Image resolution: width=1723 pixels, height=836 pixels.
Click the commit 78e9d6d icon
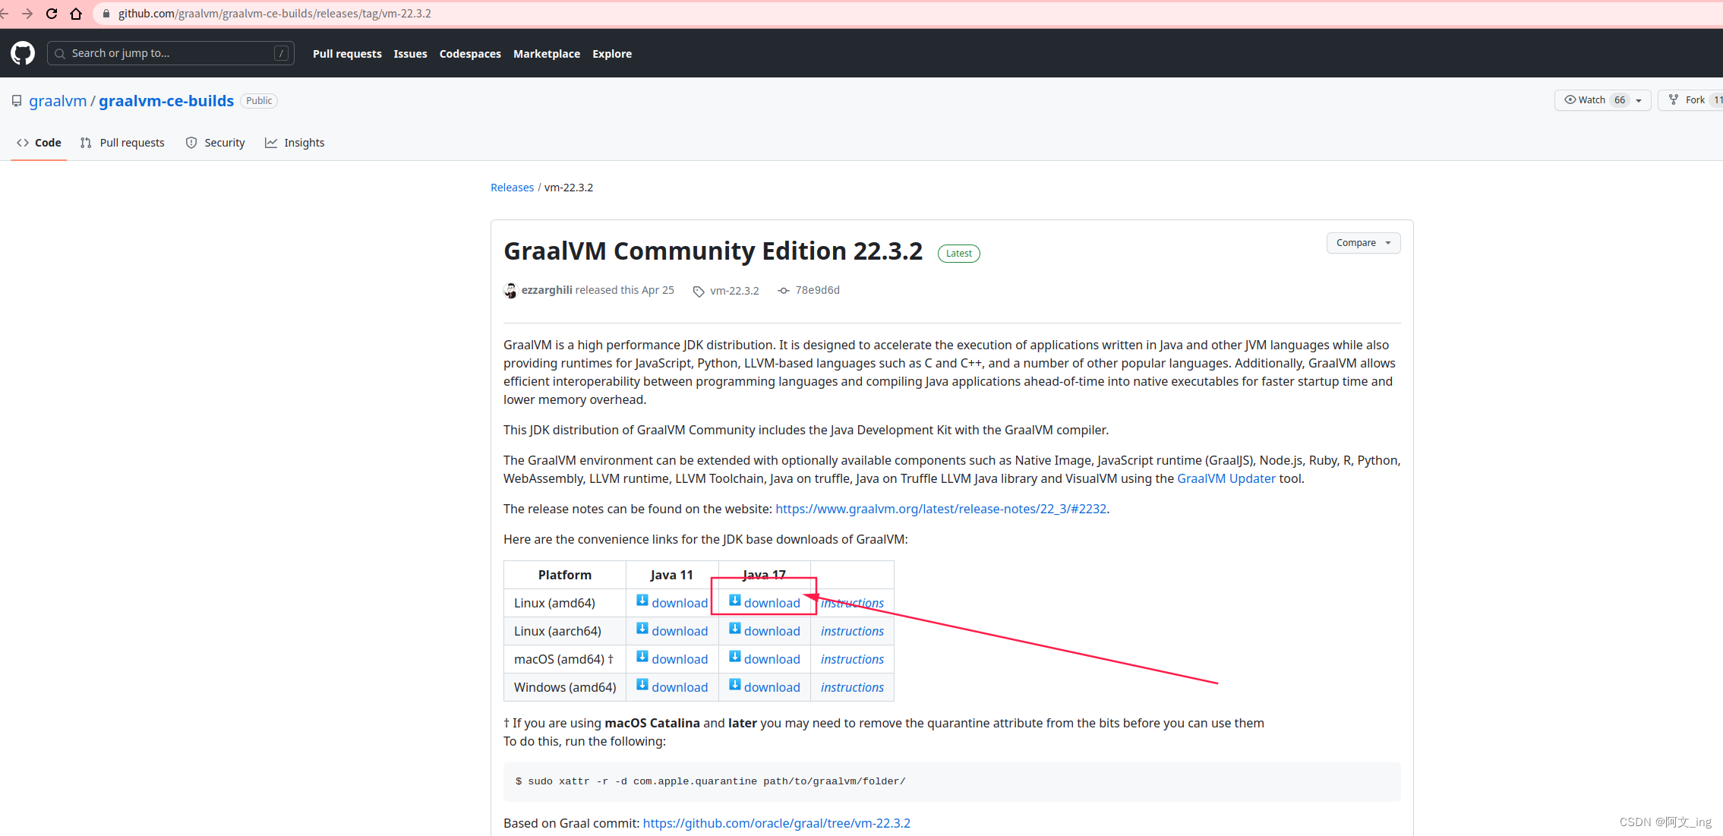784,291
